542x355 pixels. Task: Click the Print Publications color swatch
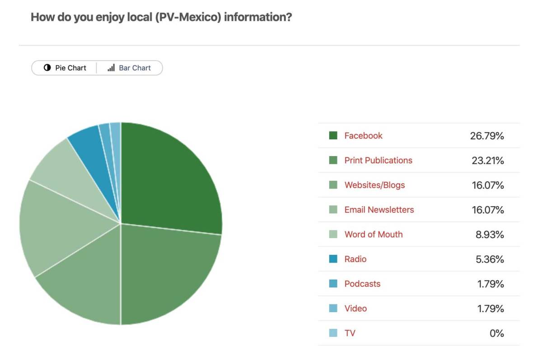point(333,161)
